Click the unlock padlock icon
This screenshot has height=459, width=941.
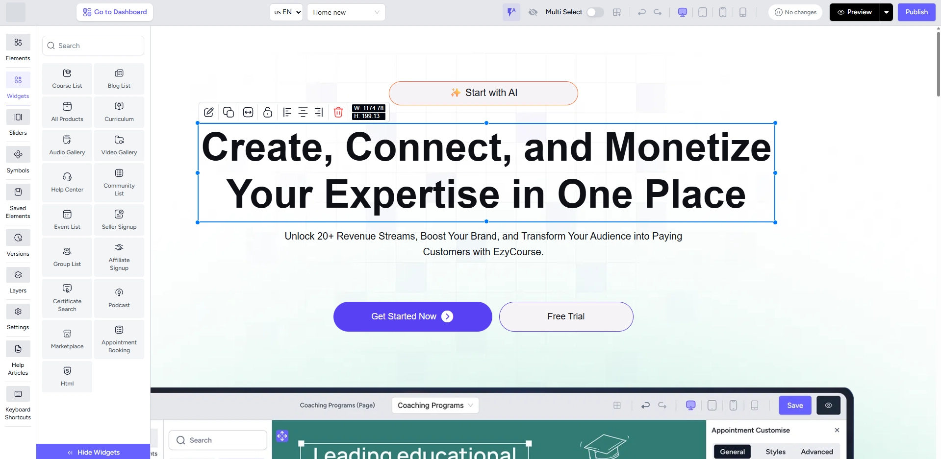268,112
